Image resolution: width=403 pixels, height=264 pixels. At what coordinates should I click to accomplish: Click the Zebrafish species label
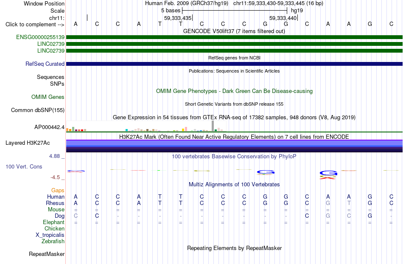[x=53, y=241]
